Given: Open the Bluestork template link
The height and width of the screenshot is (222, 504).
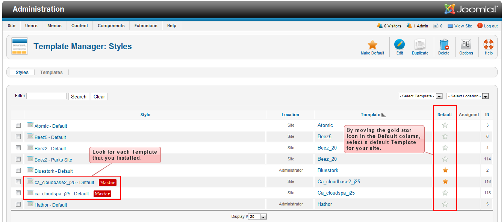Looking at the screenshot, I should tap(328, 170).
